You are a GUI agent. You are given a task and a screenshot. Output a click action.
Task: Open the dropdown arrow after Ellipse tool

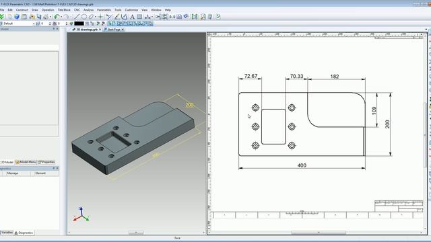click(96, 17)
